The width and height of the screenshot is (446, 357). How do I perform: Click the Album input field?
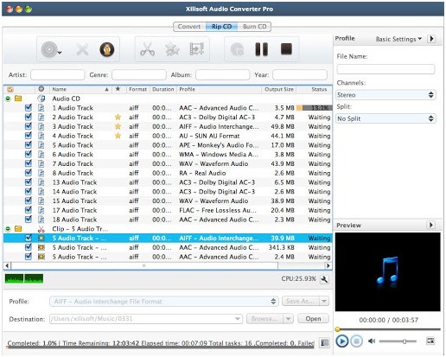222,74
